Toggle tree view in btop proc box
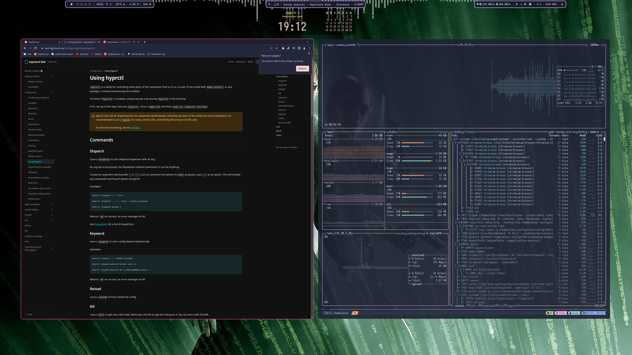Image resolution: width=632 pixels, height=355 pixels. [x=581, y=132]
